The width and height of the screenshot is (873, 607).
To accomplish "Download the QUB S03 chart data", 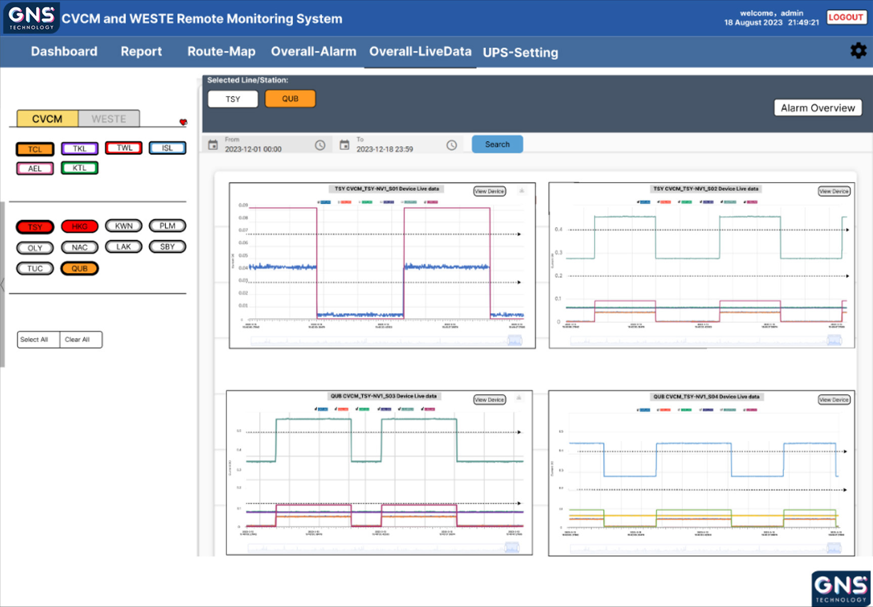I will [x=518, y=399].
